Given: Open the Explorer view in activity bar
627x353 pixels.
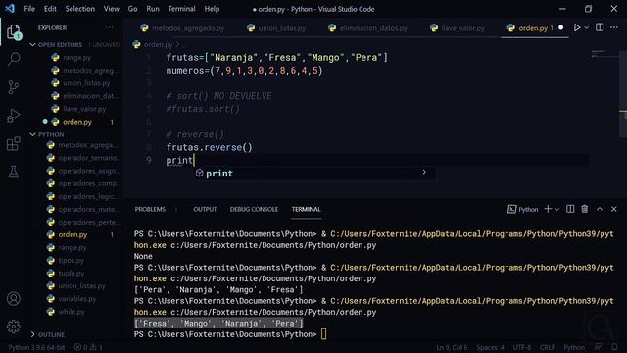Looking at the screenshot, I should [x=13, y=32].
